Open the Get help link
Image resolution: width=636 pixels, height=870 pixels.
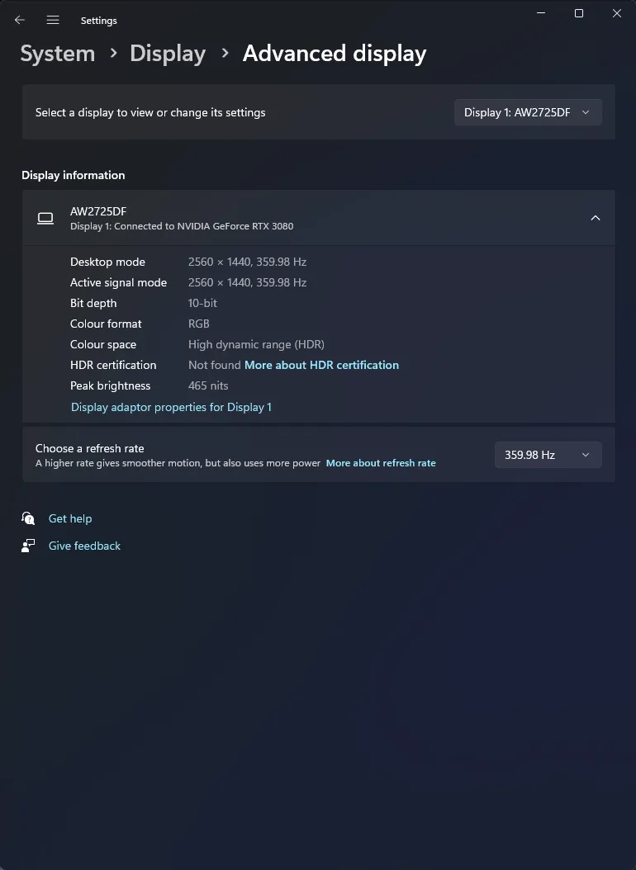[70, 518]
